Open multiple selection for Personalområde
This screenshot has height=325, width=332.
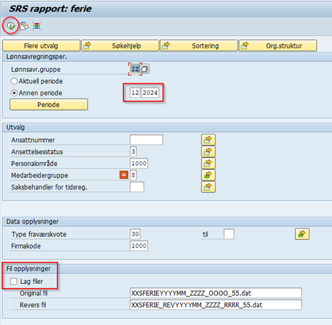click(x=208, y=163)
